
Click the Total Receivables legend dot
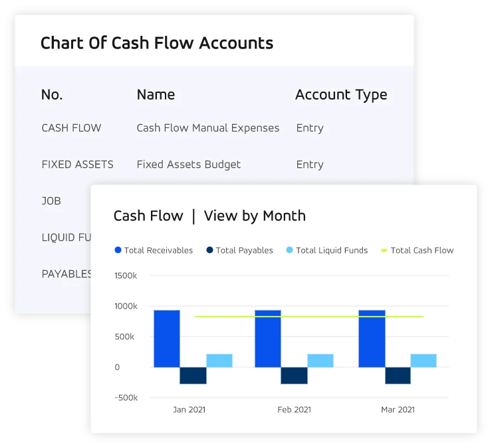[118, 250]
